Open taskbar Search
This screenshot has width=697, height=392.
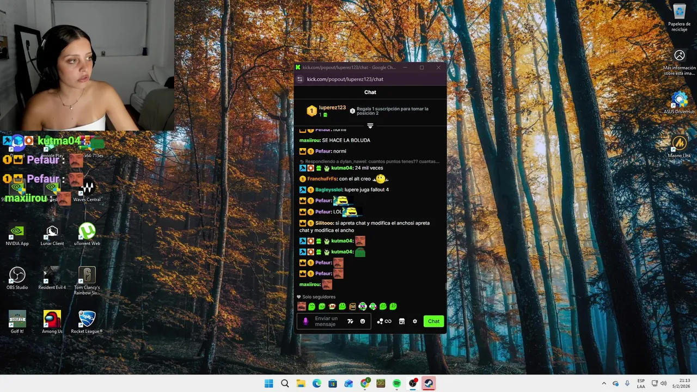[x=285, y=383]
